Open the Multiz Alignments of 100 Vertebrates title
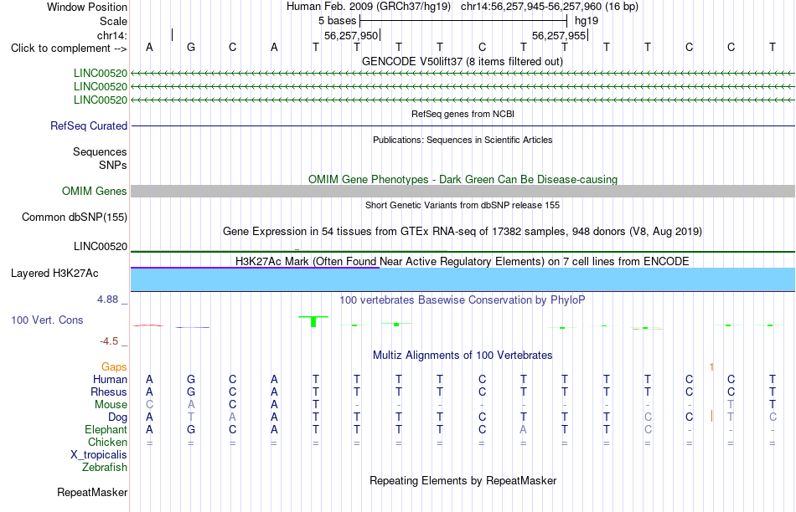796x512 pixels. tap(463, 356)
